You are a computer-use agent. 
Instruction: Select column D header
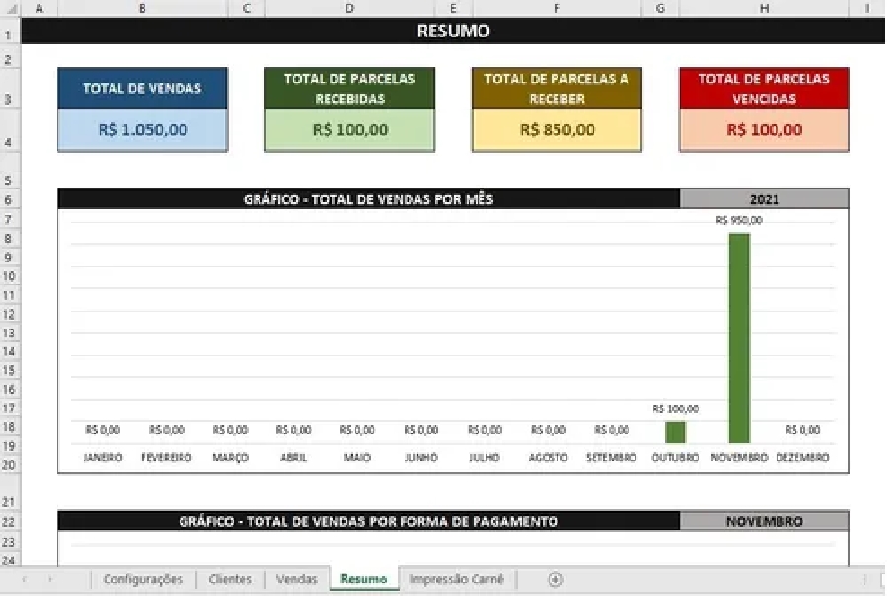pyautogui.click(x=349, y=8)
